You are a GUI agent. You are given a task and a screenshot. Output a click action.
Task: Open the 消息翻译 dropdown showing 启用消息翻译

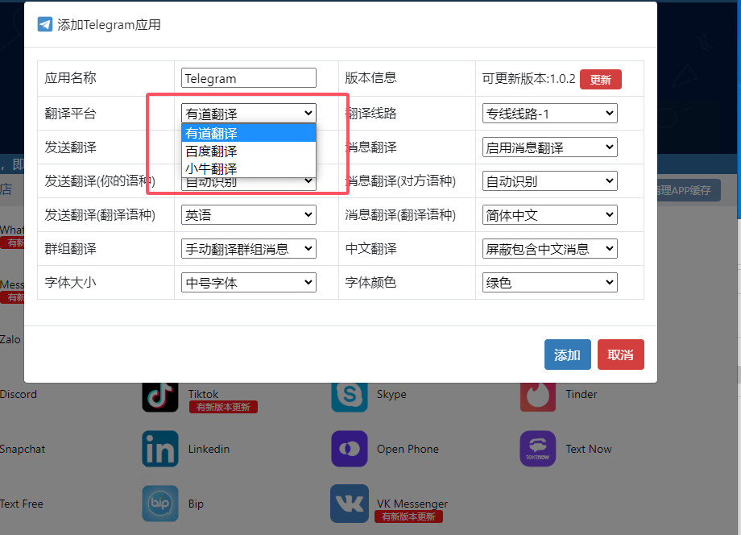click(549, 147)
